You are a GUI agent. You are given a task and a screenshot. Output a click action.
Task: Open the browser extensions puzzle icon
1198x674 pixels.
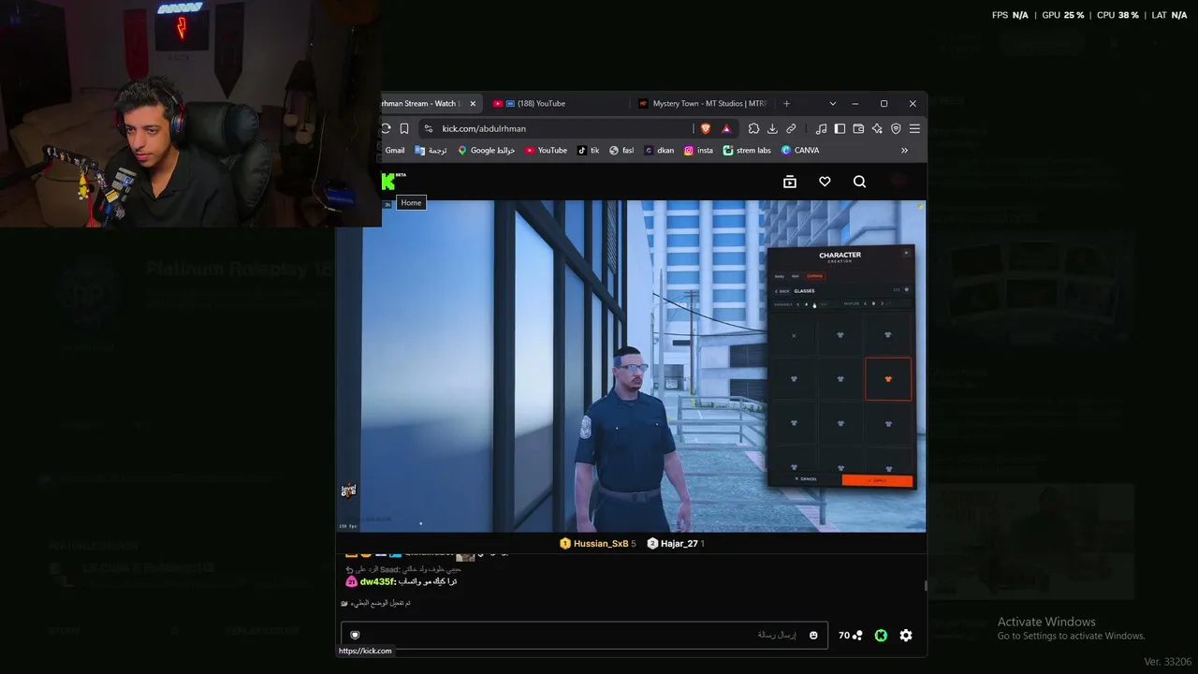[x=753, y=128]
